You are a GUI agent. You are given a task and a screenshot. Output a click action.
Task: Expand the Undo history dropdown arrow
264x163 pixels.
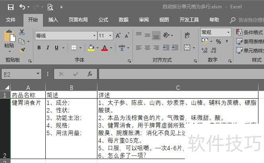pos(28,7)
